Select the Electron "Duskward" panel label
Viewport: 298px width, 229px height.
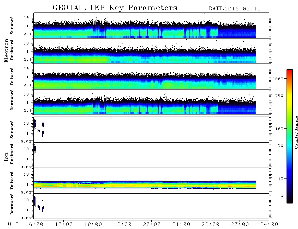12,50
